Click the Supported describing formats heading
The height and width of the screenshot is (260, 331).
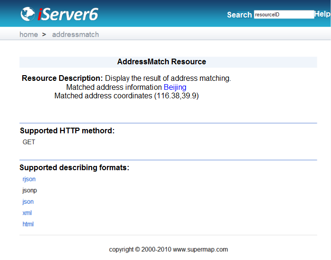tap(74, 168)
